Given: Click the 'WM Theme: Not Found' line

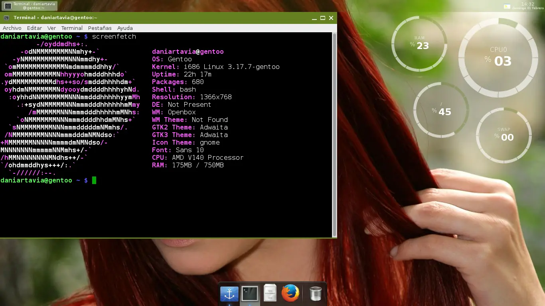Looking at the screenshot, I should (190, 120).
